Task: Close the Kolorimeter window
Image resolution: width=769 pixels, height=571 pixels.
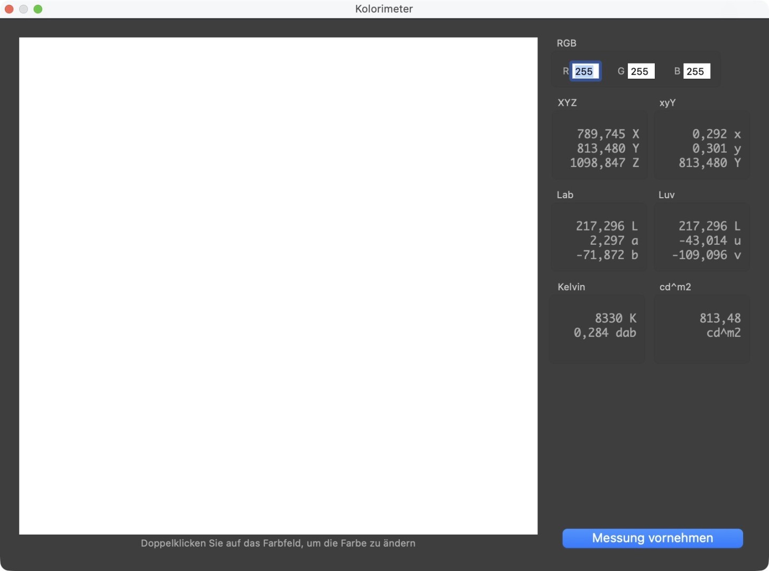Action: [9, 9]
